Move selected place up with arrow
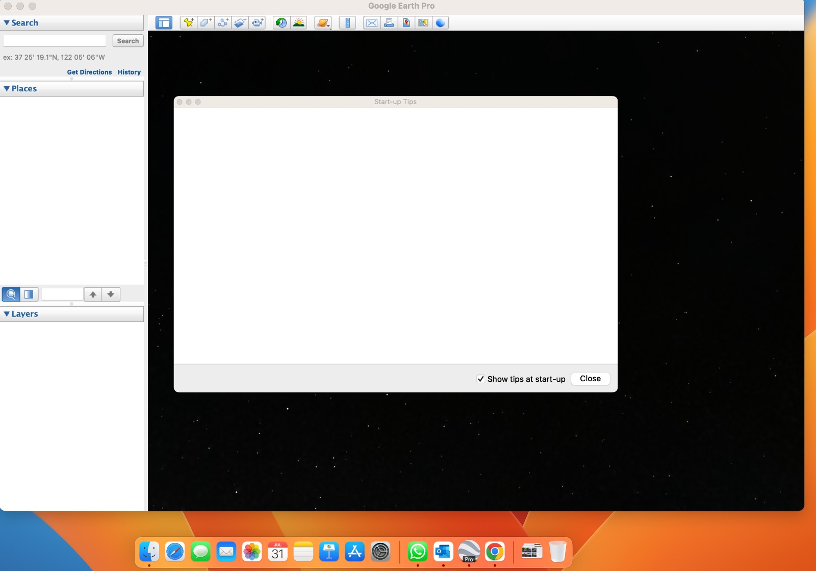 click(93, 294)
